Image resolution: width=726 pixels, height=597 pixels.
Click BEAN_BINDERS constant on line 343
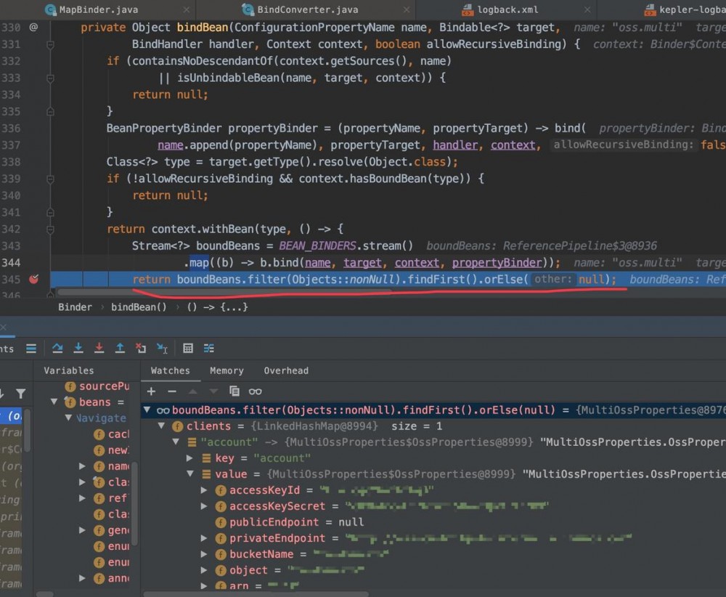tap(317, 246)
